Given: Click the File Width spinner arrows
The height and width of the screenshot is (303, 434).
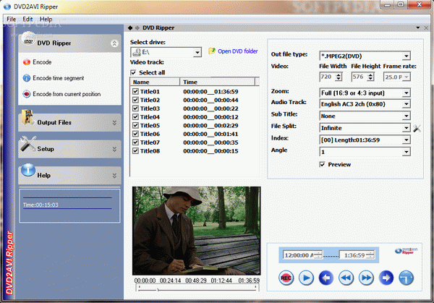Looking at the screenshot, I should pos(339,77).
